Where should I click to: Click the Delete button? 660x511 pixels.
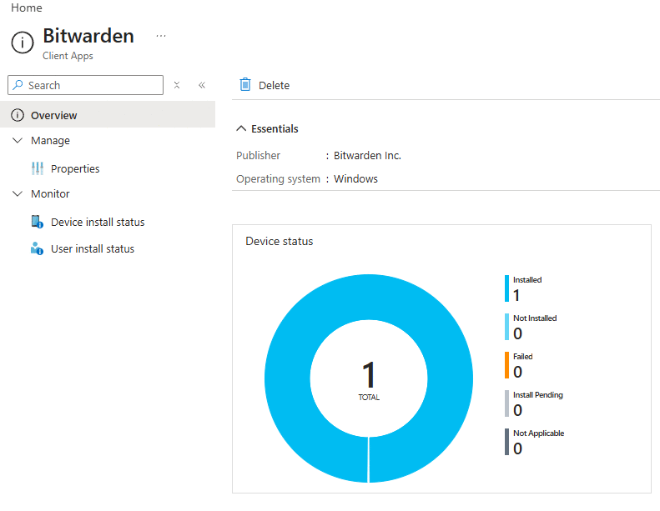pos(265,85)
